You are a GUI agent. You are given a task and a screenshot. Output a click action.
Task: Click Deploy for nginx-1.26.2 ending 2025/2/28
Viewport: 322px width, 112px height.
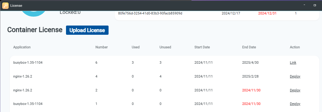click(295, 76)
